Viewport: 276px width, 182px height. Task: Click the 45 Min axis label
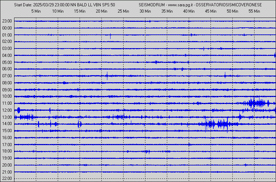coord(211,11)
